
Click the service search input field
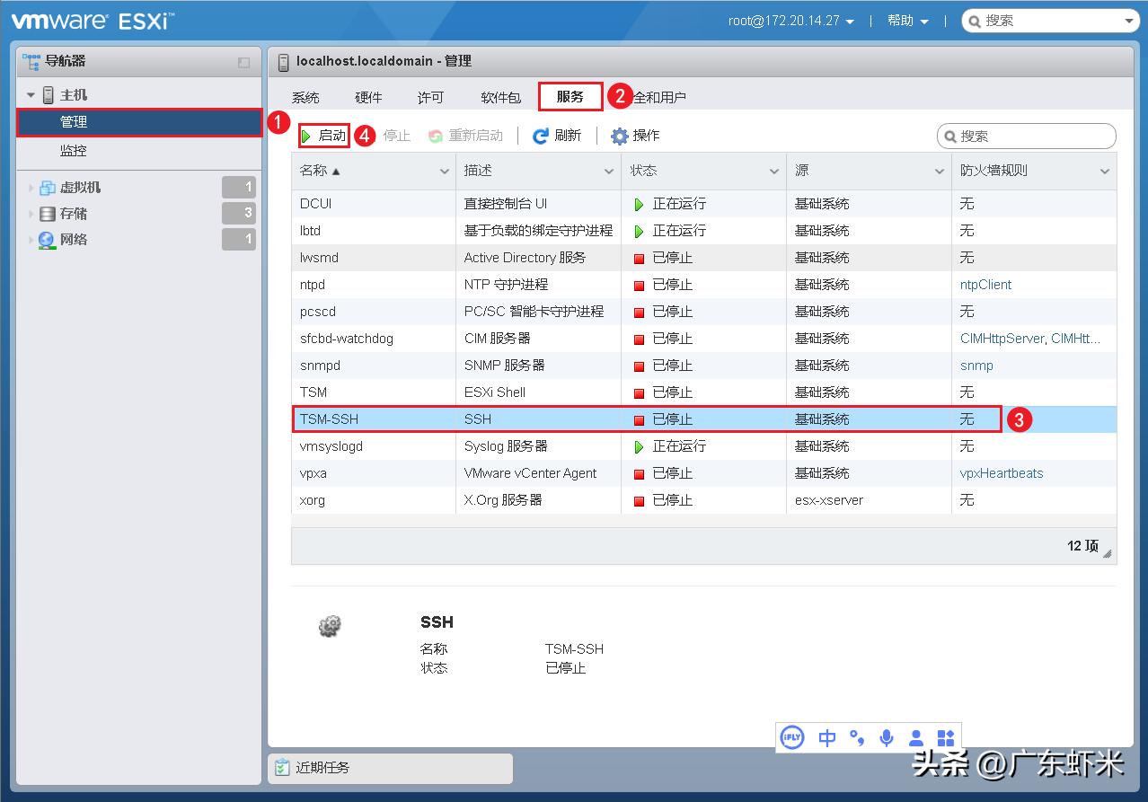[1026, 135]
